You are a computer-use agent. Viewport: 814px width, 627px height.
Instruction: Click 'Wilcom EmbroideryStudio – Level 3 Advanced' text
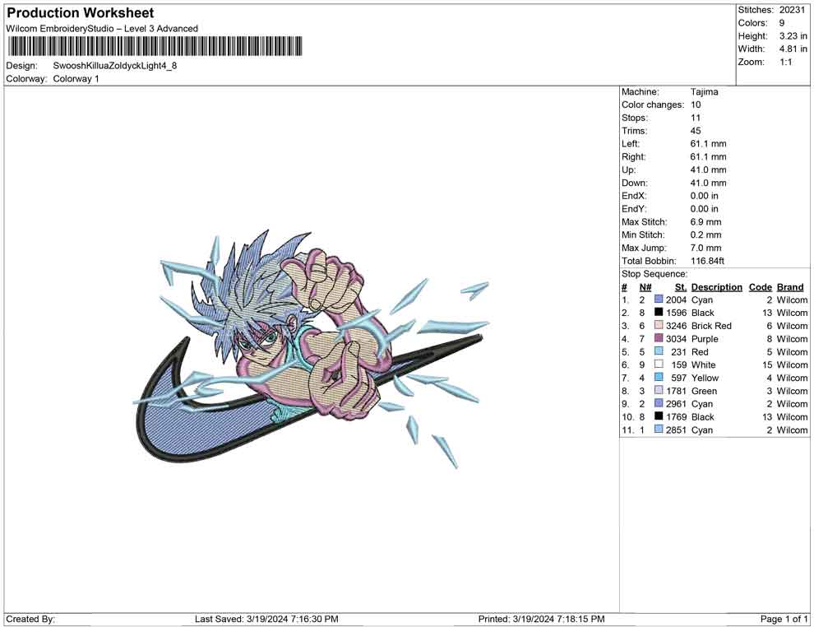(x=102, y=29)
